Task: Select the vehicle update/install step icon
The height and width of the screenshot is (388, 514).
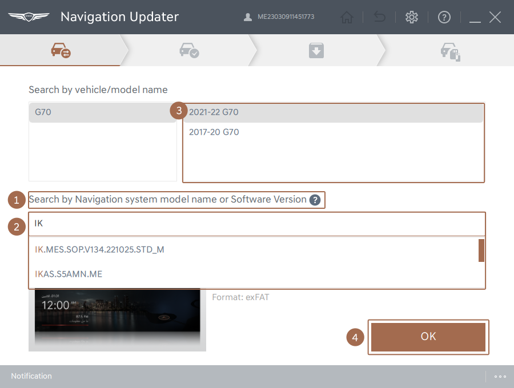Action: 451,50
